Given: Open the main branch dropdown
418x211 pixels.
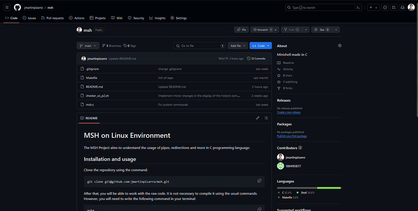Looking at the screenshot, I should pos(88,45).
